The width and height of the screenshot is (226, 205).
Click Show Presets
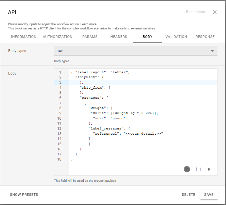[24, 195]
